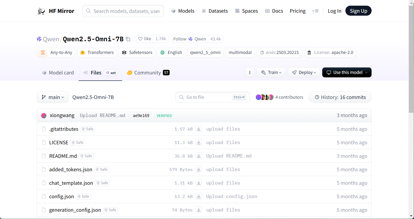Open Docs in the top navigation
Image resolution: width=414 pixels, height=219 pixels.
274,11
